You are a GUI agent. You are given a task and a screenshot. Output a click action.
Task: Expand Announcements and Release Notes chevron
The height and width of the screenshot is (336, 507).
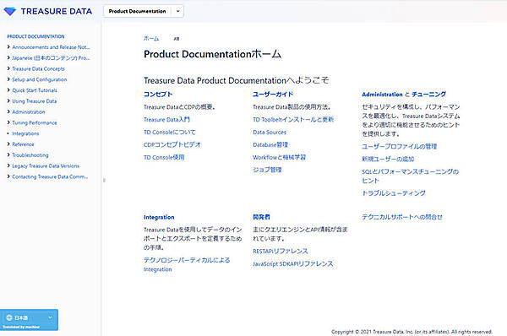click(x=8, y=46)
